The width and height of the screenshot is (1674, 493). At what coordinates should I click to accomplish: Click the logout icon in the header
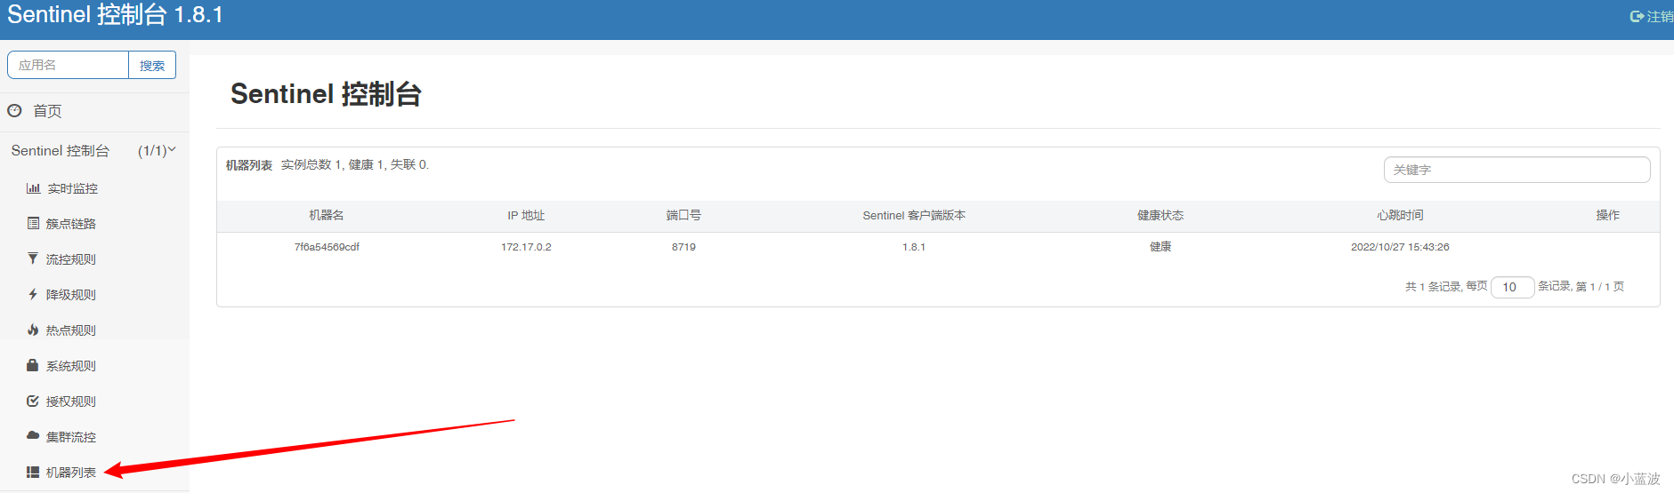(1637, 16)
